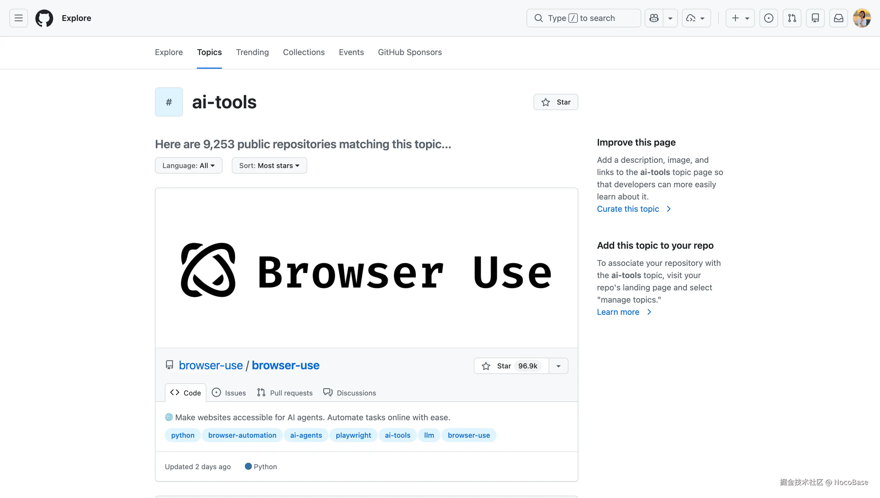Click the repo book icon beside browser-use

(169, 365)
